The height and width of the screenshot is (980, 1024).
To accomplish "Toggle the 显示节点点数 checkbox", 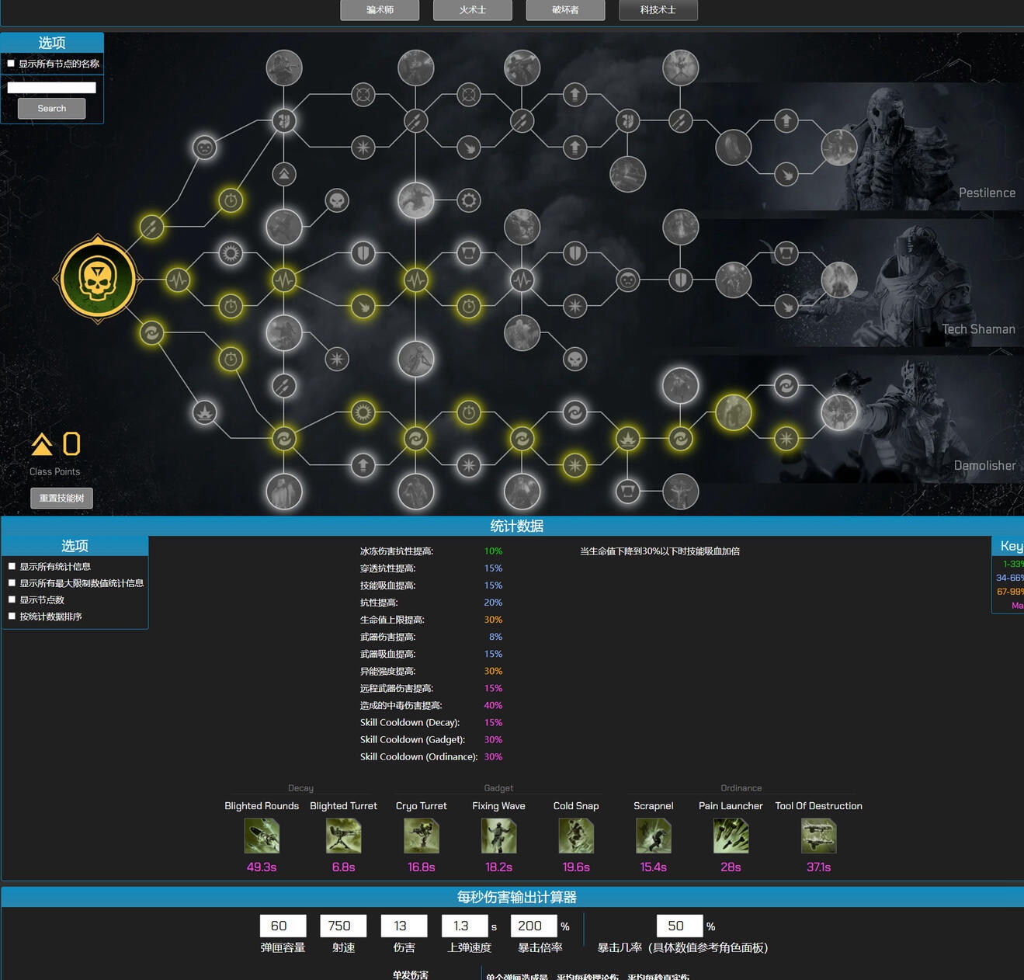I will point(12,599).
